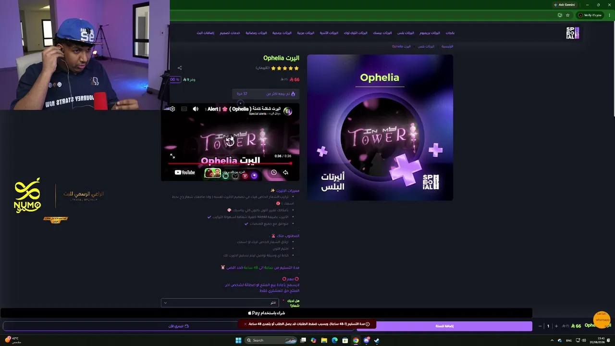The width and height of the screenshot is (615, 346).
Task: Open the إضافات البث menu item
Action: click(205, 33)
